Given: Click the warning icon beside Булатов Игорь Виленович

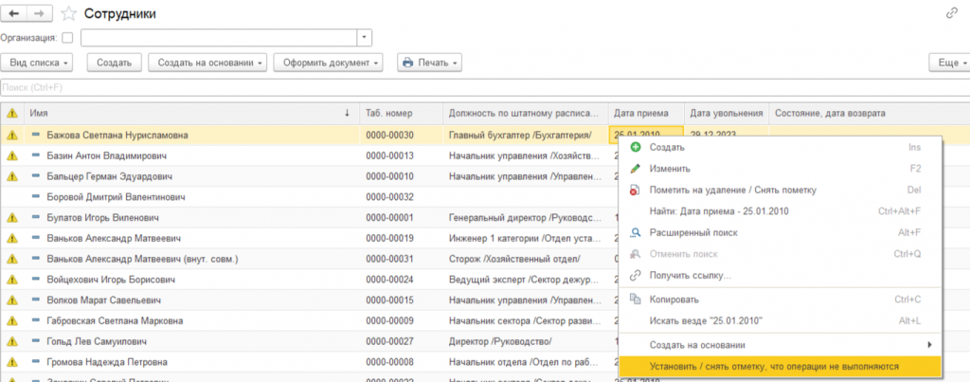Looking at the screenshot, I should click(12, 218).
